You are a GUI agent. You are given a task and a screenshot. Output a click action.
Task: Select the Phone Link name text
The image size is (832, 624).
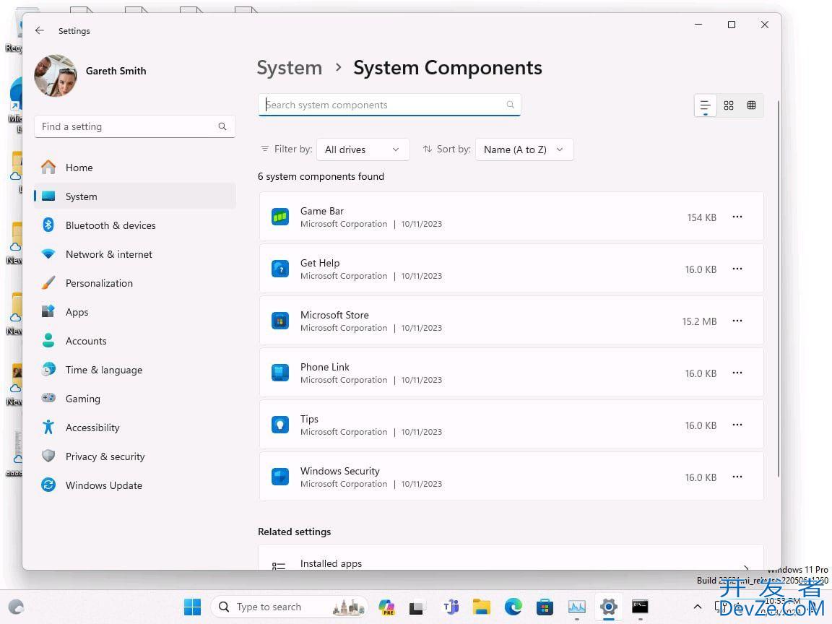(x=325, y=367)
